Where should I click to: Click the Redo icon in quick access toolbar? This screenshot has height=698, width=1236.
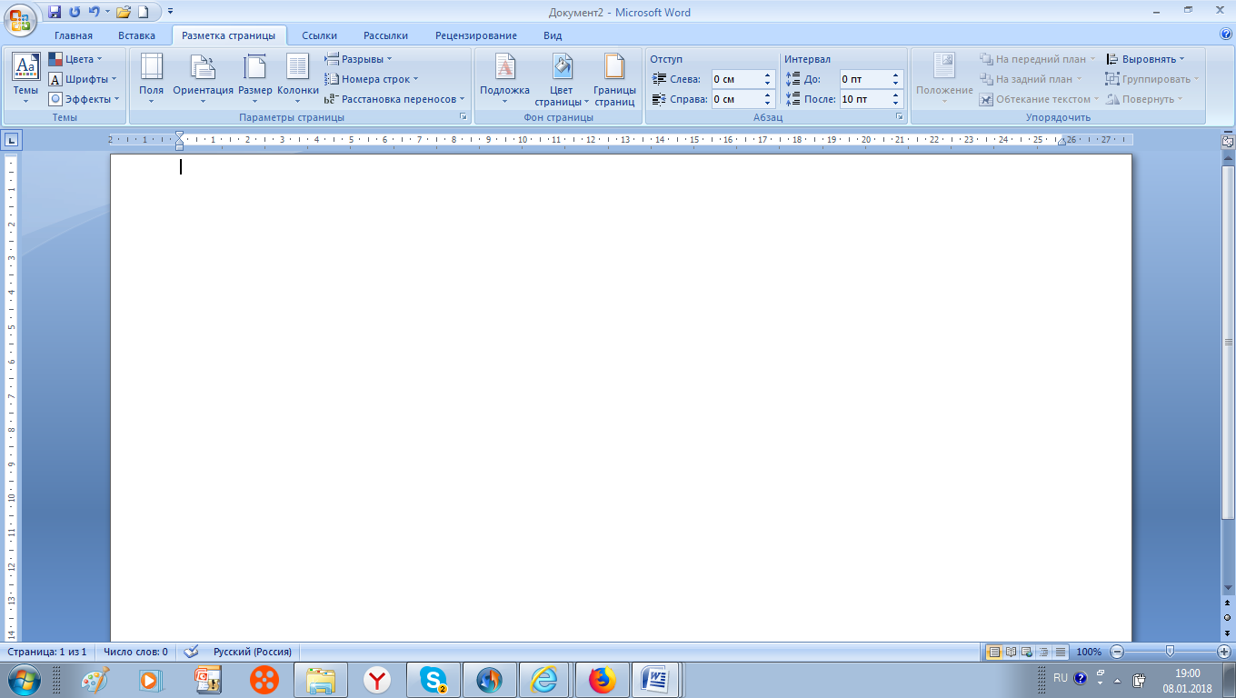pyautogui.click(x=75, y=13)
